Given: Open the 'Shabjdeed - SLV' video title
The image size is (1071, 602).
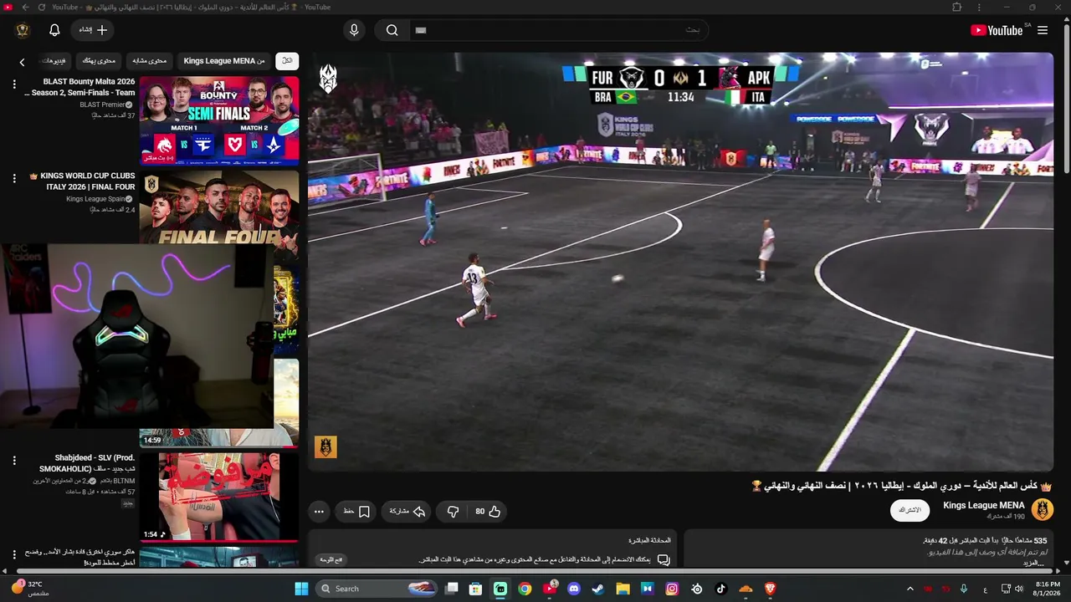Looking at the screenshot, I should [87, 463].
